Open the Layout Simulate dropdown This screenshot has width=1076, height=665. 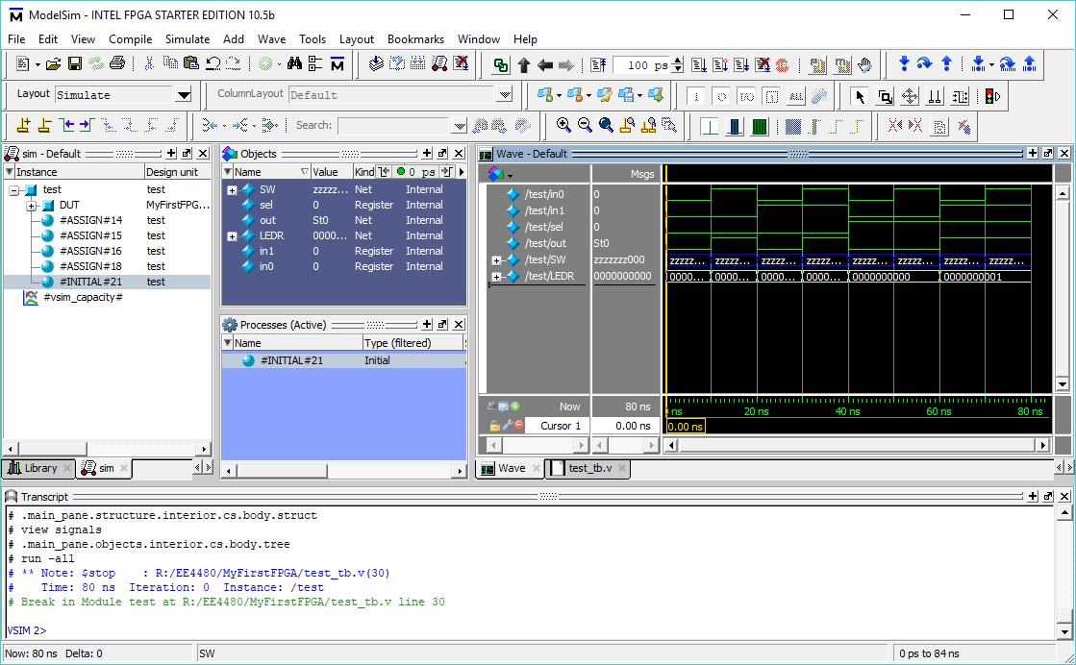pos(183,95)
